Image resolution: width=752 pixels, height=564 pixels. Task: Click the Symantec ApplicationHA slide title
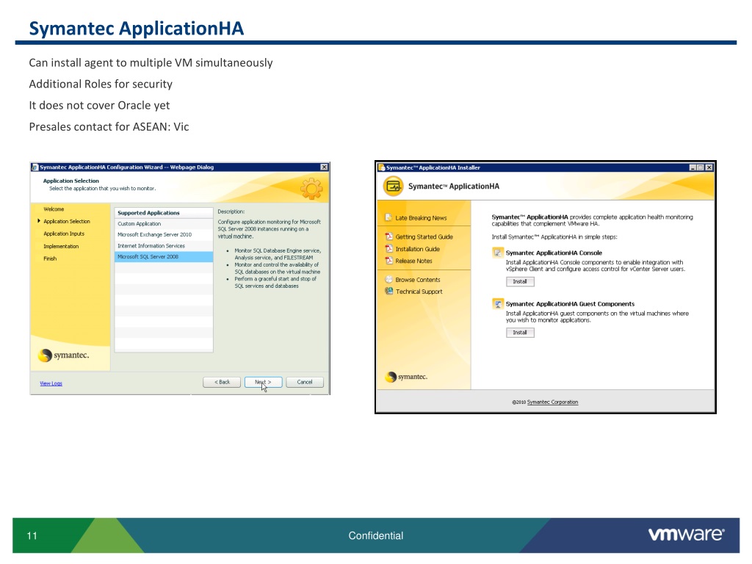point(136,29)
